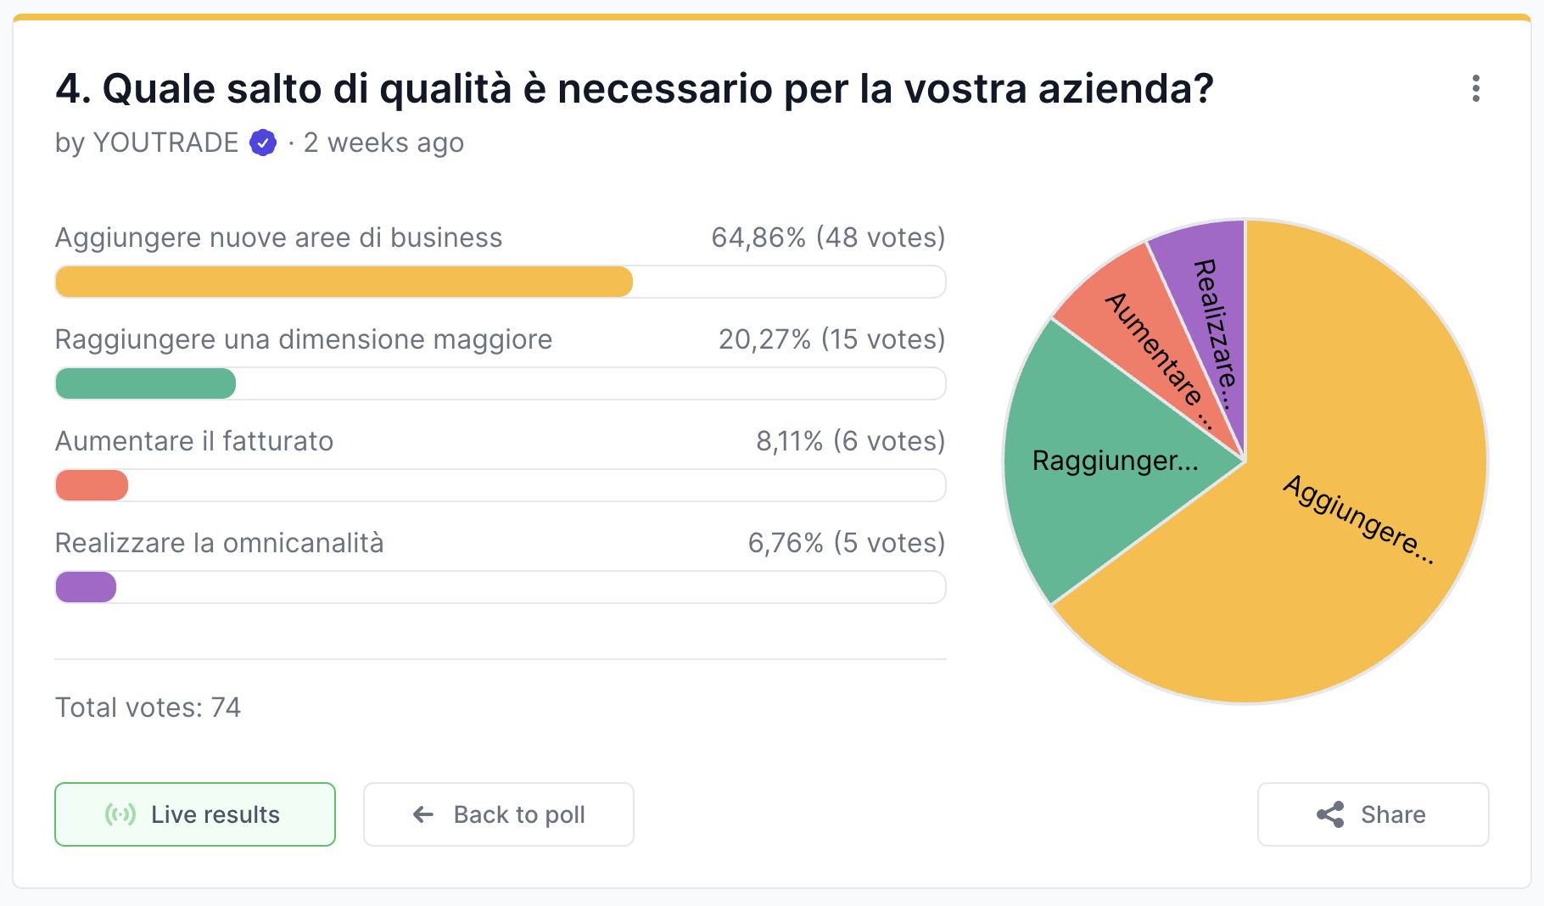The width and height of the screenshot is (1544, 906).
Task: Click the blue verified badge next to YOUTRADE
Action: [x=263, y=143]
